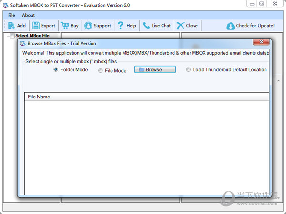The height and width of the screenshot is (214, 286).
Task: Click the application icon in main title bar
Action: pyautogui.click(x=6, y=5)
